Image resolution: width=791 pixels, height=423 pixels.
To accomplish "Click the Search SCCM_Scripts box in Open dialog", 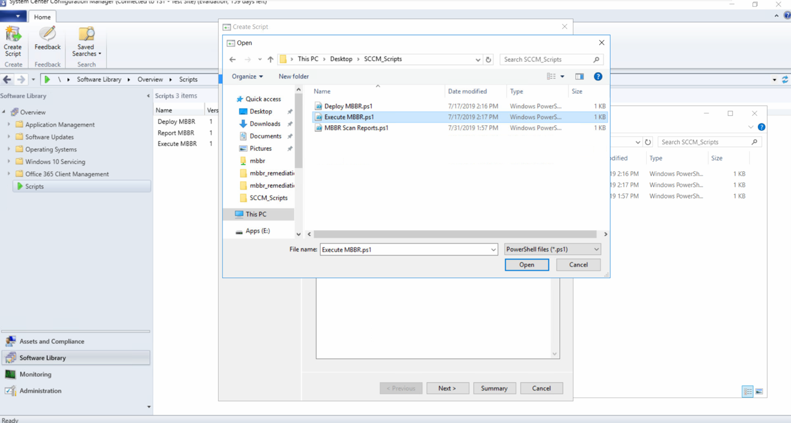I will (551, 59).
